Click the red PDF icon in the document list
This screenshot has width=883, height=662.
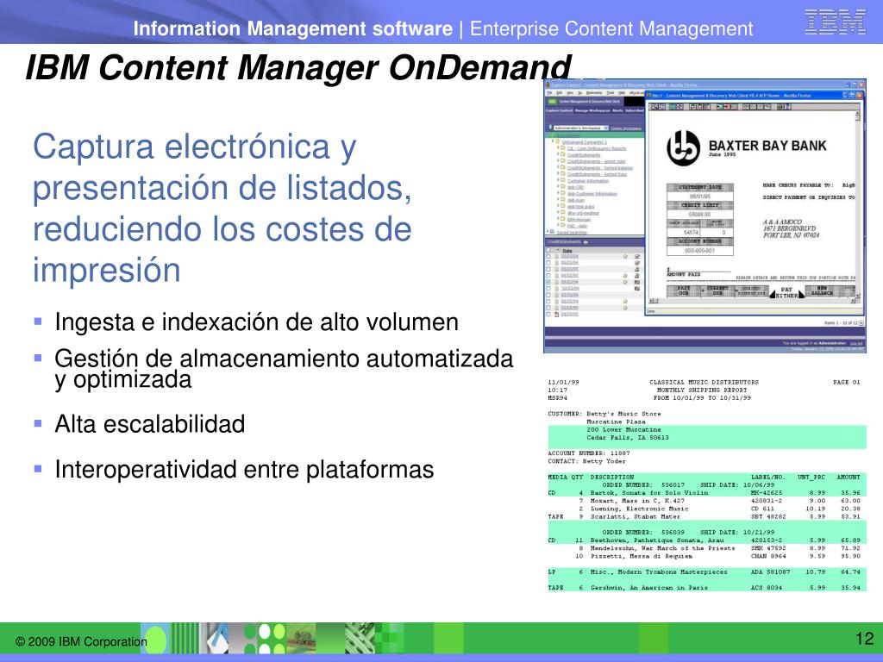[x=556, y=314]
